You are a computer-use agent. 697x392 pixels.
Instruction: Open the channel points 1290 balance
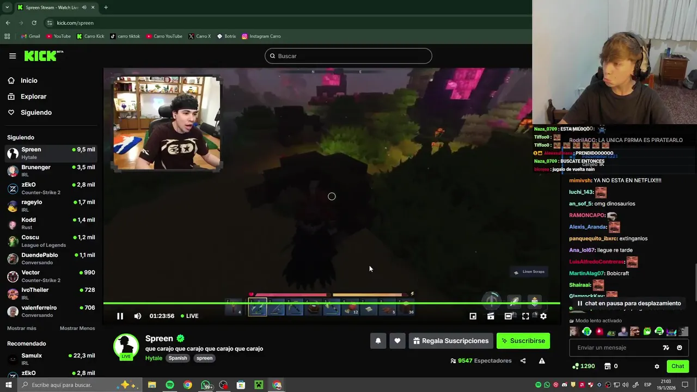point(583,366)
